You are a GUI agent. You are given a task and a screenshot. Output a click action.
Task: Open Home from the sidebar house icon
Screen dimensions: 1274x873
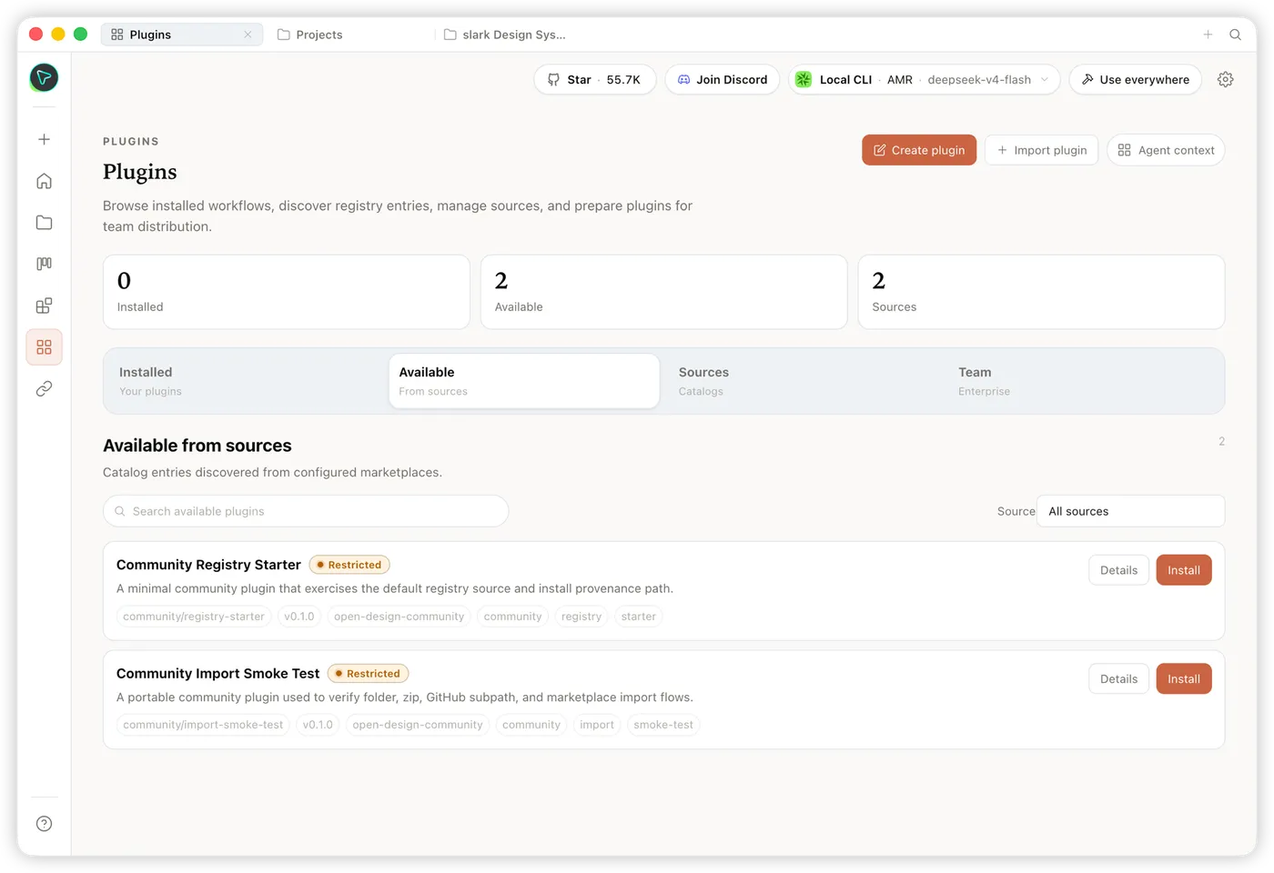pos(44,181)
